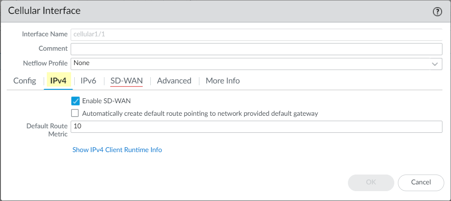Click the Enable SD-WAN label text
The width and height of the screenshot is (451, 201).
[107, 101]
